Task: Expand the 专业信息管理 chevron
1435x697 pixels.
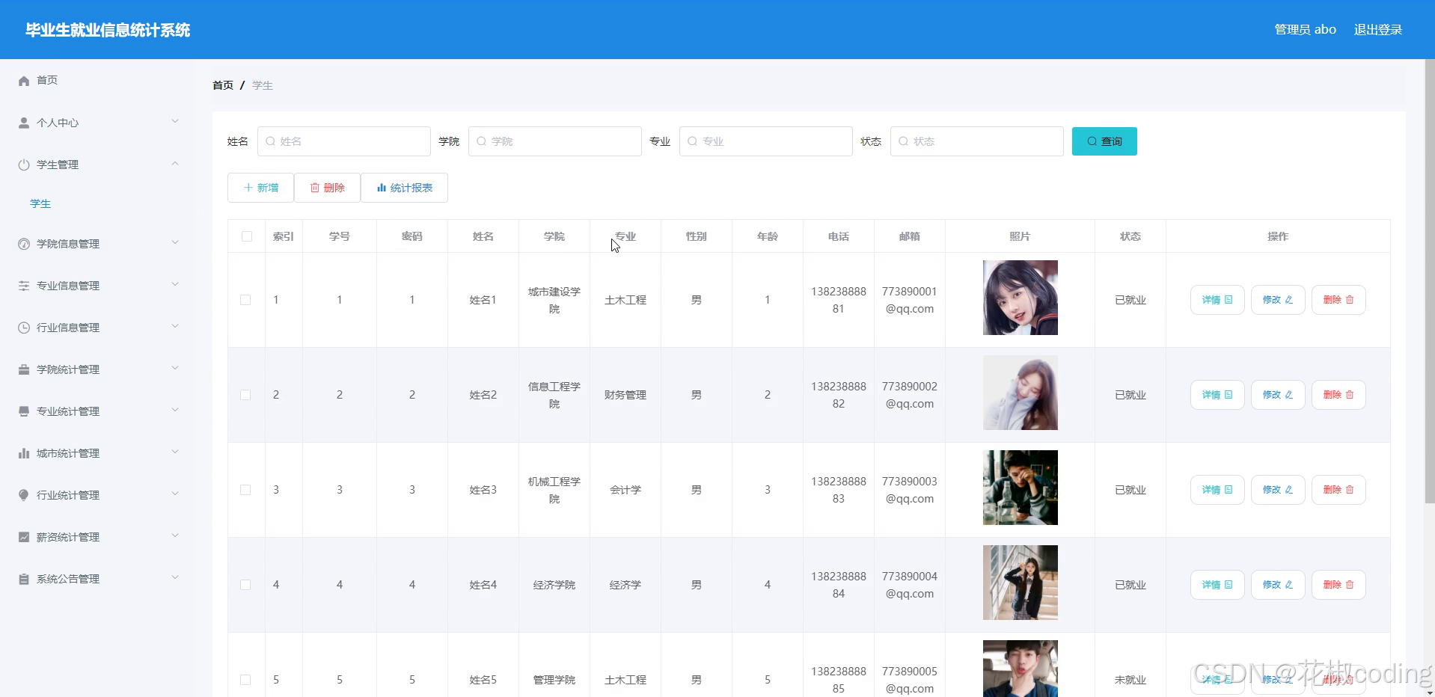Action: (x=175, y=284)
